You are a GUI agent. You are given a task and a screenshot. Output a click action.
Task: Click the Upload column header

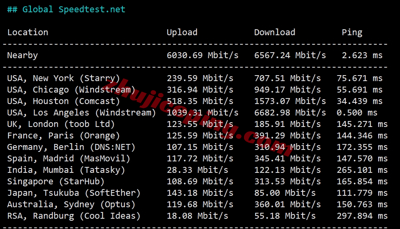coord(182,32)
